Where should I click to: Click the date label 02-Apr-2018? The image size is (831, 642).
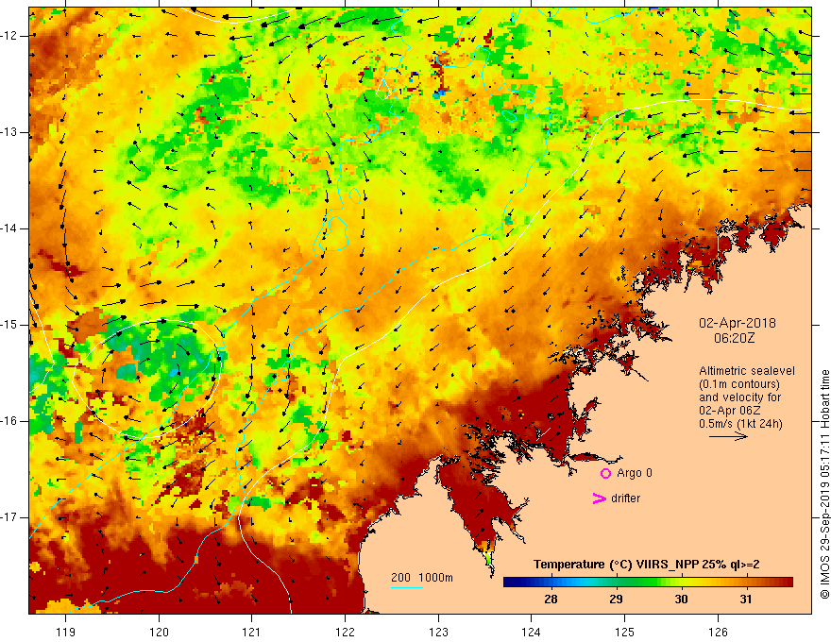[738, 323]
